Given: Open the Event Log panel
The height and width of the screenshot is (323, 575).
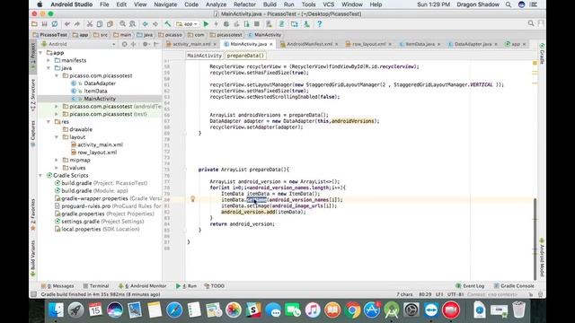Looking at the screenshot, I should [x=470, y=286].
